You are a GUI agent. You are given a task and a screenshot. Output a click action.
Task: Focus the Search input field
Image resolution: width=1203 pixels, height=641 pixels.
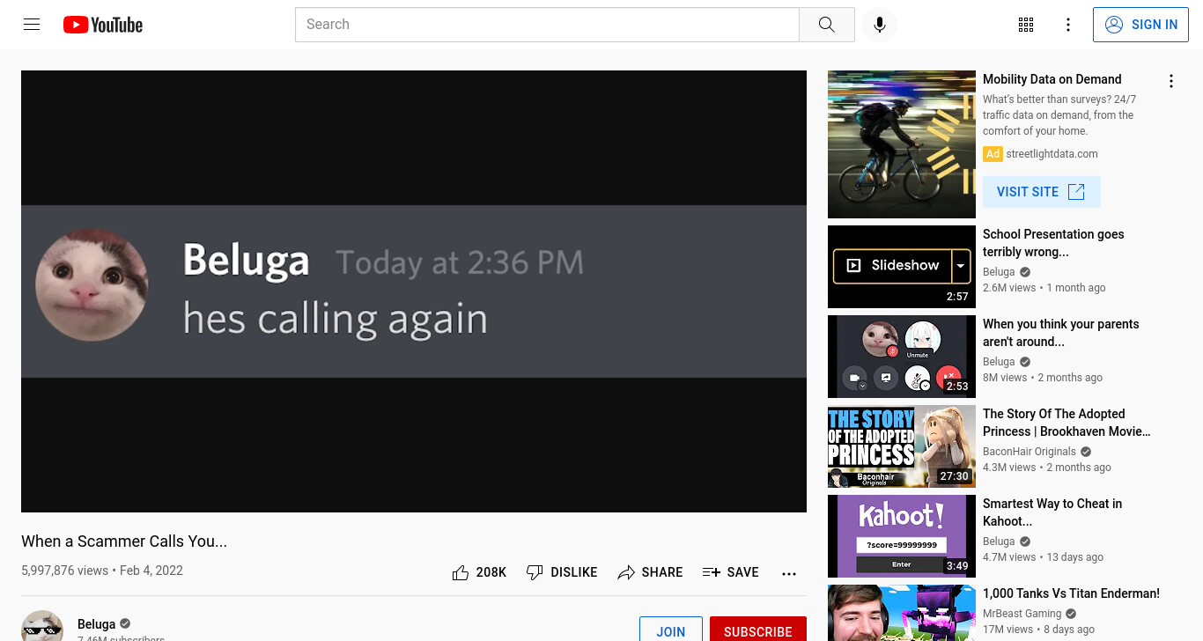547,25
